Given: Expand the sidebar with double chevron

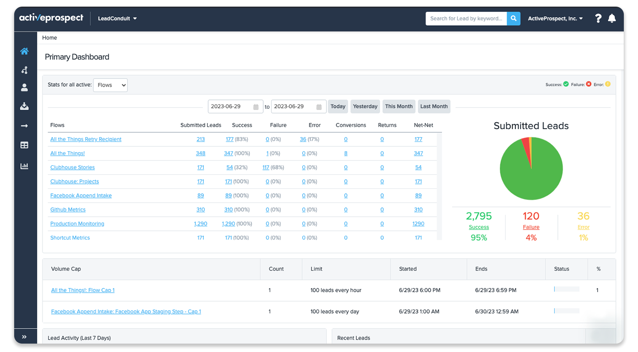Looking at the screenshot, I should pyautogui.click(x=24, y=337).
